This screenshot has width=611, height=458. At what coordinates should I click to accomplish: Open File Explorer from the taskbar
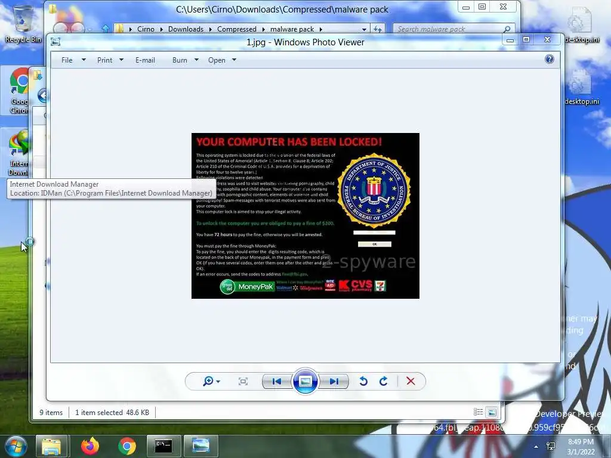click(x=51, y=446)
